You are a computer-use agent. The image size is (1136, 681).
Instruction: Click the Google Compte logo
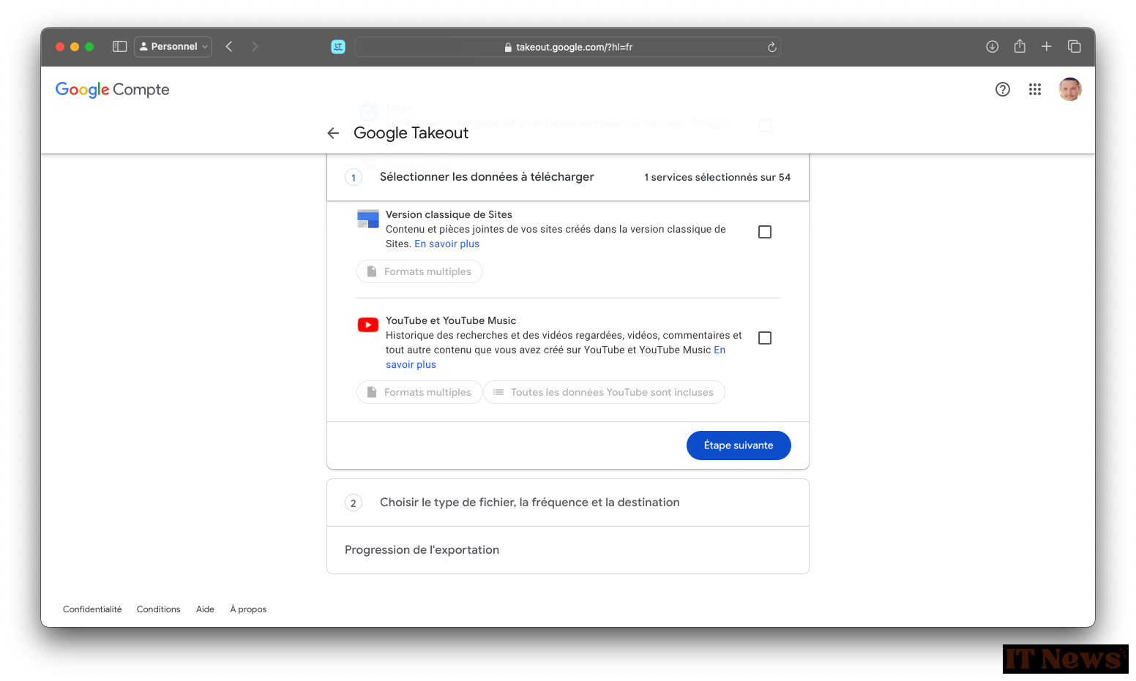[113, 89]
